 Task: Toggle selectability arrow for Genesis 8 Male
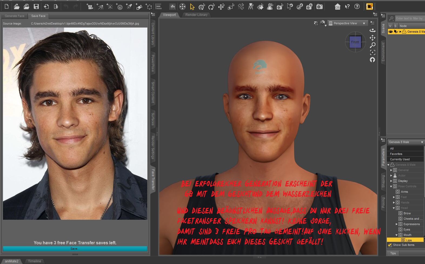pyautogui.click(x=396, y=32)
